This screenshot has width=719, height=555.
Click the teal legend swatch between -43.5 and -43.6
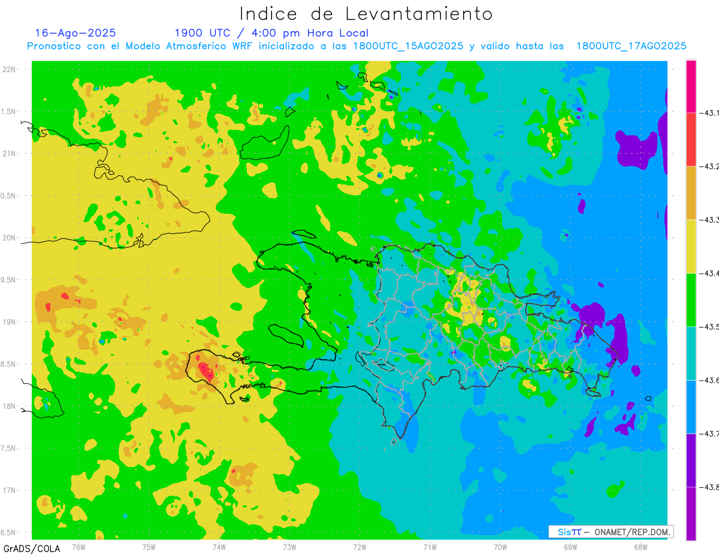(x=691, y=353)
